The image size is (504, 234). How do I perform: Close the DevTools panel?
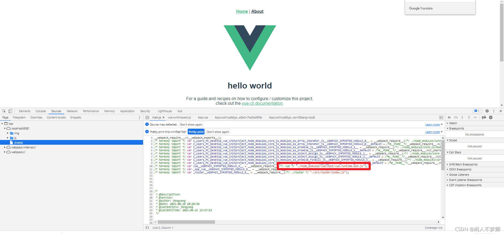click(501, 111)
